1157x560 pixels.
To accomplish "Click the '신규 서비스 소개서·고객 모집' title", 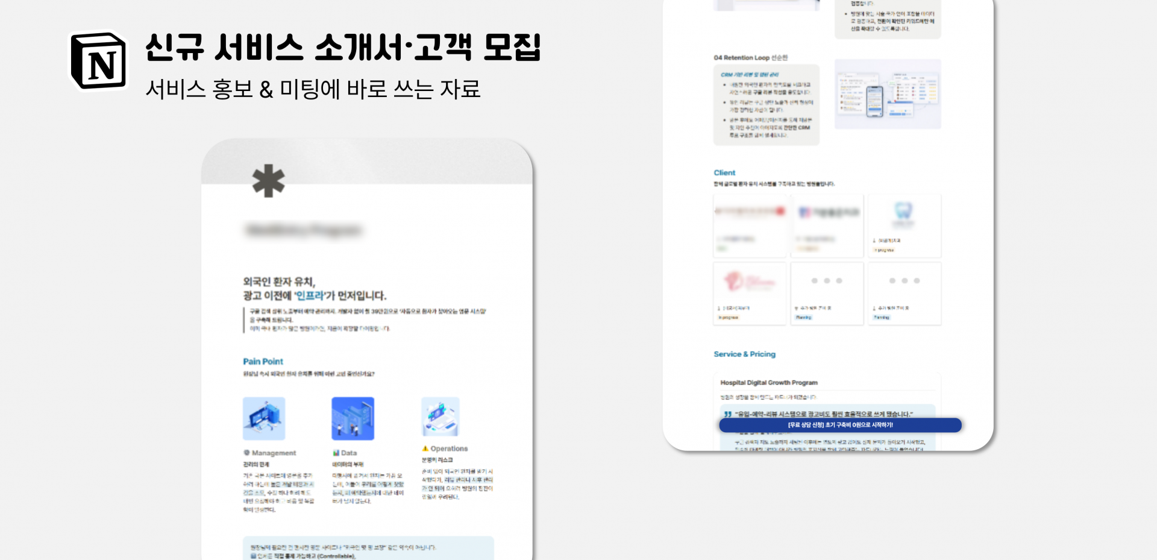I will coord(343,47).
